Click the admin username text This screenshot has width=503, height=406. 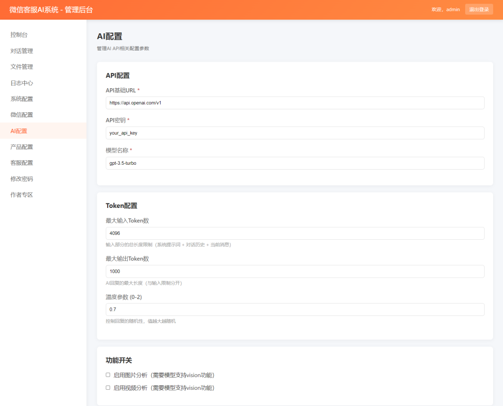pyautogui.click(x=452, y=9)
